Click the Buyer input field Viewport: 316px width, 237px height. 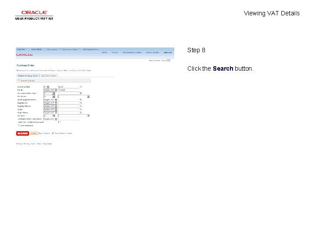click(68, 109)
